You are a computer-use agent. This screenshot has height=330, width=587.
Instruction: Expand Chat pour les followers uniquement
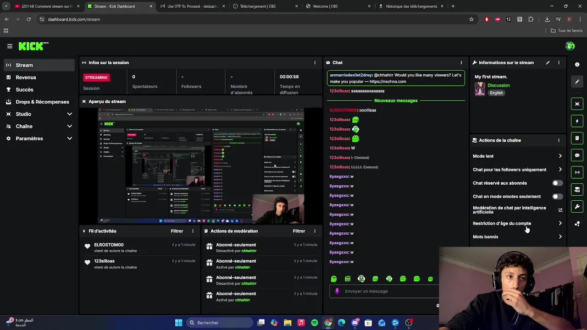pyautogui.click(x=517, y=170)
